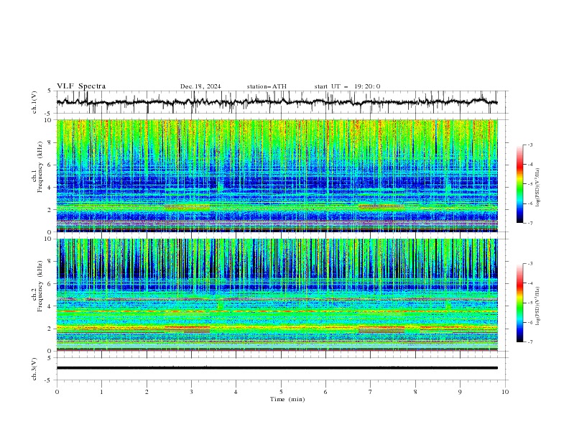Click the ch.2 spectrogram color bar
The height and width of the screenshot is (440, 569).
click(519, 303)
